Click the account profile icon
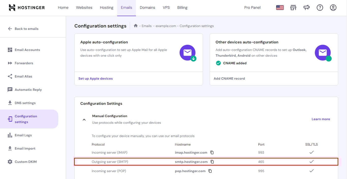This screenshot has width=347, height=179. point(333,8)
